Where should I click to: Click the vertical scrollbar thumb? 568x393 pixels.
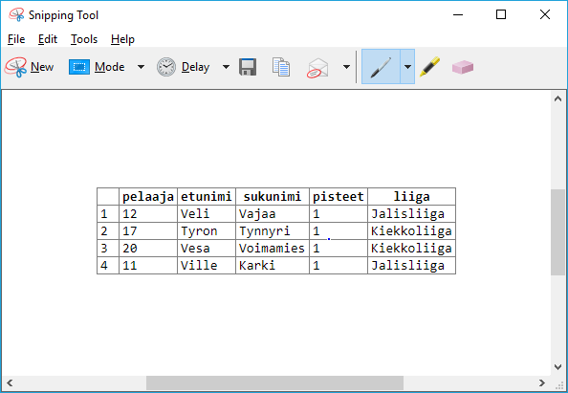tap(557, 232)
